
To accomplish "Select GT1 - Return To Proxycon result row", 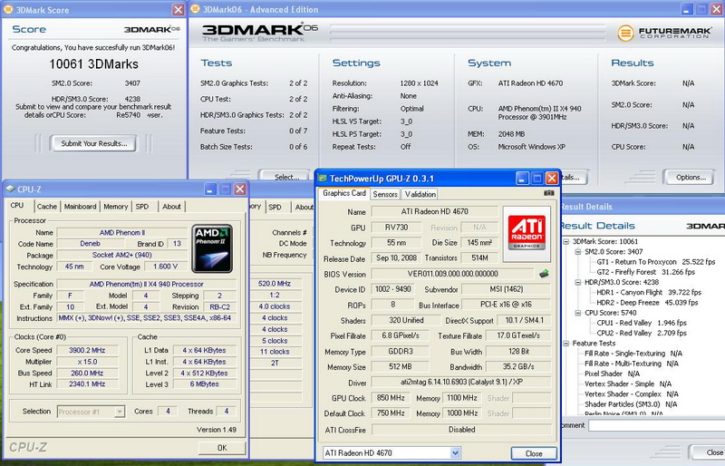I will pyautogui.click(x=655, y=262).
